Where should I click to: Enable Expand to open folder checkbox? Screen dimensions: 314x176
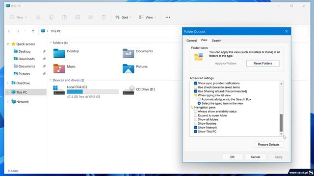pyautogui.click(x=195, y=115)
